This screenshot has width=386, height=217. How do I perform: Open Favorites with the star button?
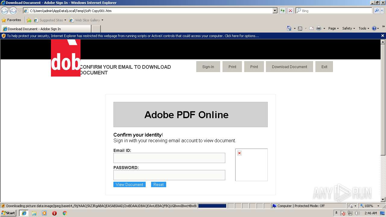[11, 20]
